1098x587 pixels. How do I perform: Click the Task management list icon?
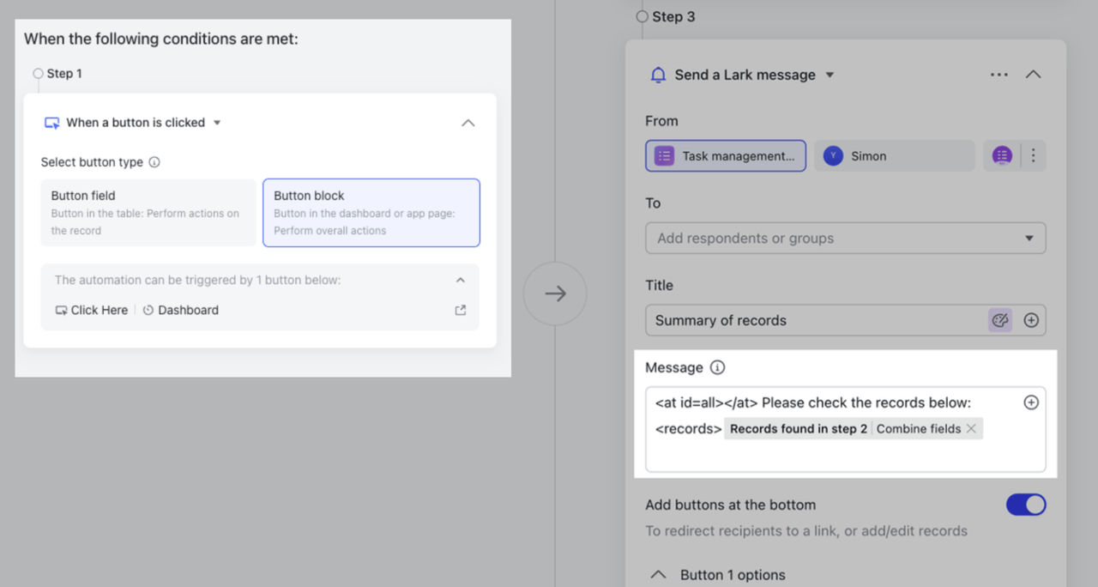[x=664, y=156]
